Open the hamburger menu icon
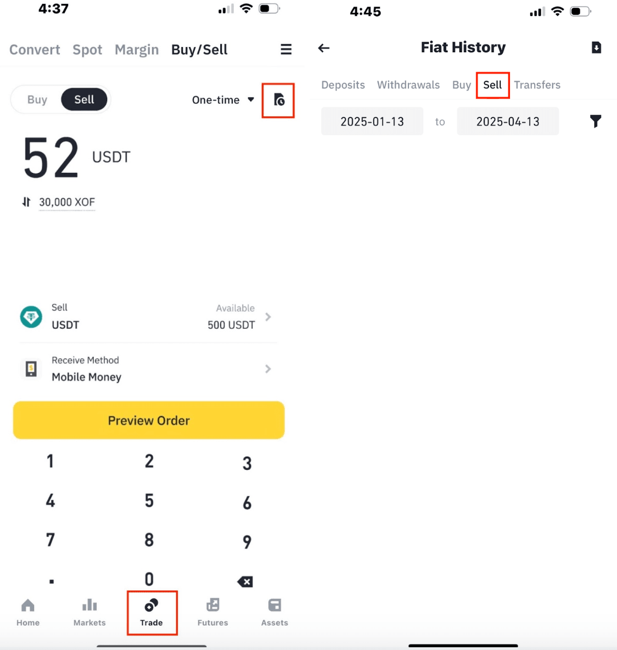 pyautogui.click(x=286, y=49)
